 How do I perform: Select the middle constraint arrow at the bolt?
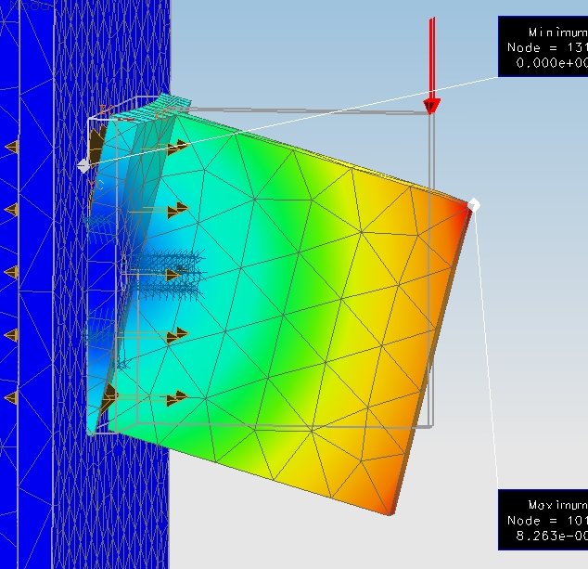tap(173, 275)
